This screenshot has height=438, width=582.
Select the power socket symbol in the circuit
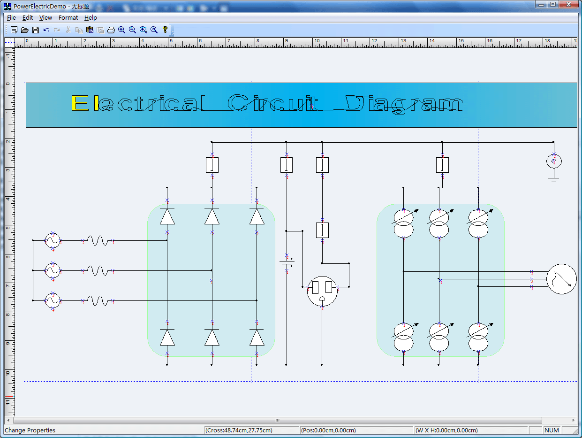(x=322, y=291)
